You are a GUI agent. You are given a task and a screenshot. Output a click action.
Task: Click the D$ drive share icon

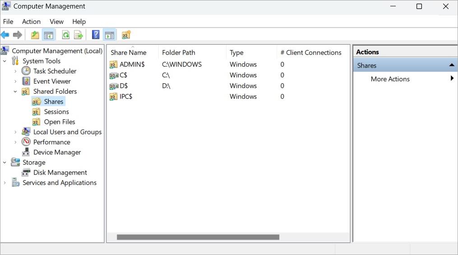[x=114, y=86]
